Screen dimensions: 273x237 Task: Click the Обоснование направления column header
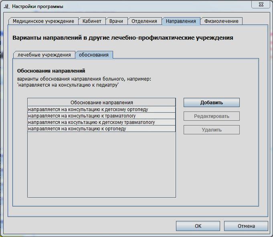pos(101,103)
